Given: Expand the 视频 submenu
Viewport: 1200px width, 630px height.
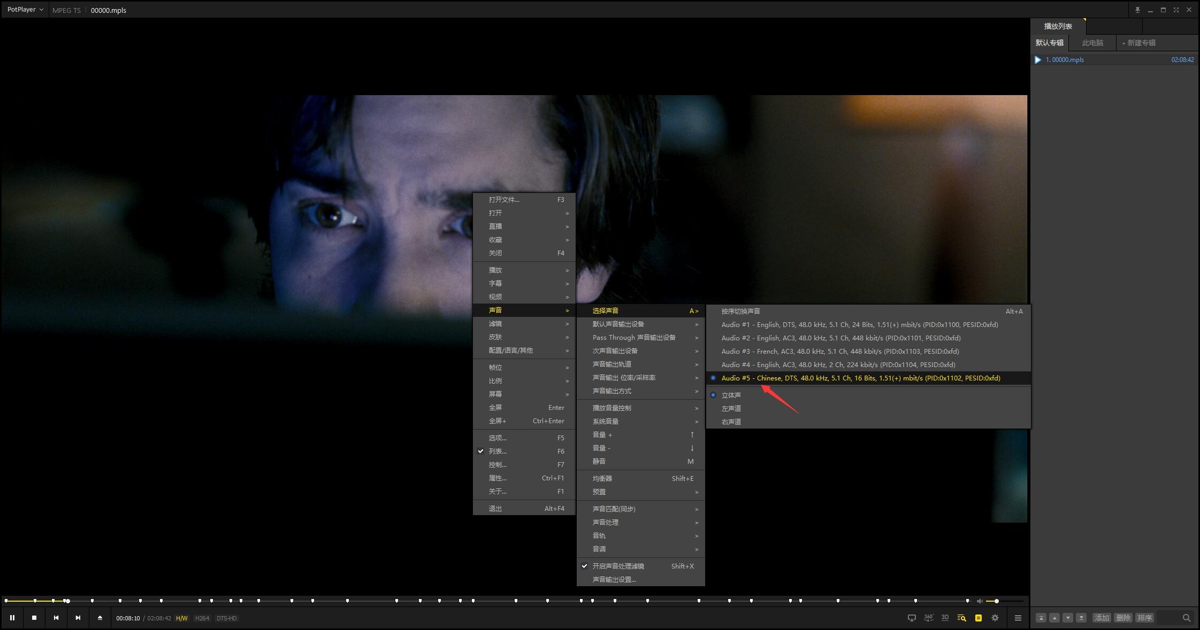Looking at the screenshot, I should click(524, 297).
